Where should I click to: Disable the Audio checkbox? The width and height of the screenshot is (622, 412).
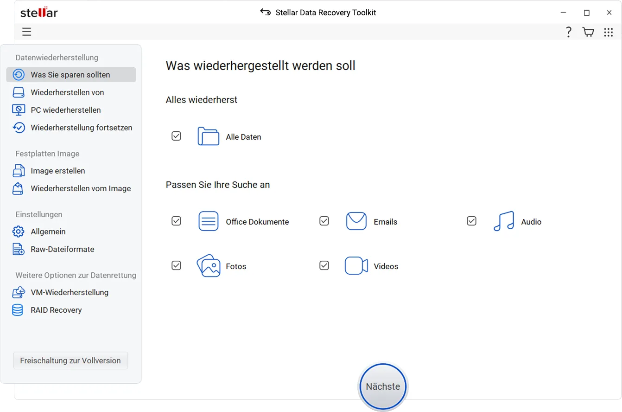click(x=471, y=221)
